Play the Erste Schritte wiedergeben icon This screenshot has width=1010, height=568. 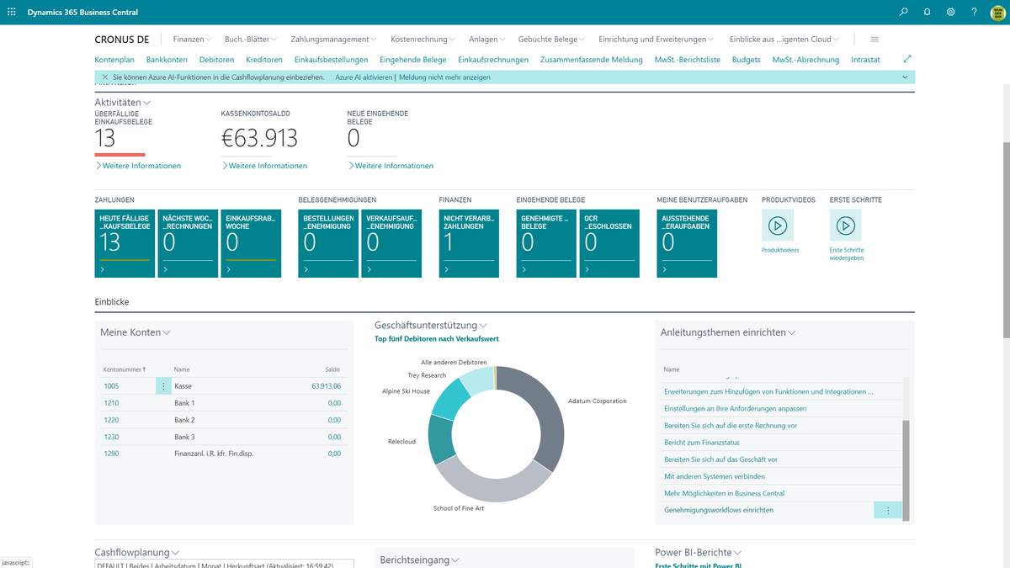click(846, 226)
